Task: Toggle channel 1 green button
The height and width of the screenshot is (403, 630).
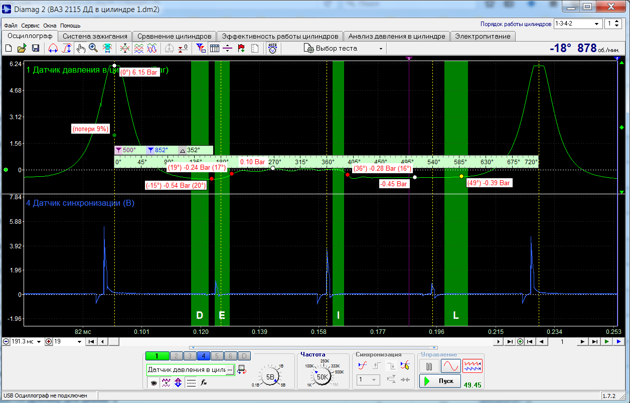Action: [157, 356]
